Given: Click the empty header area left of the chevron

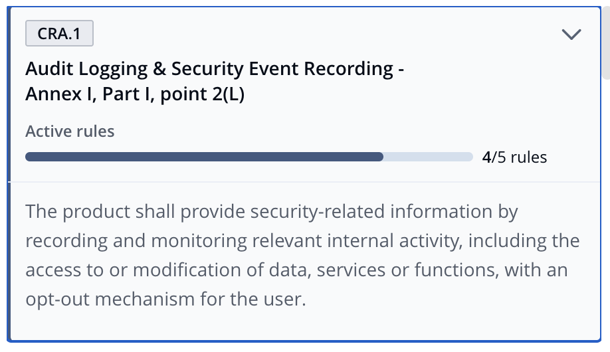Looking at the screenshot, I should (327, 33).
